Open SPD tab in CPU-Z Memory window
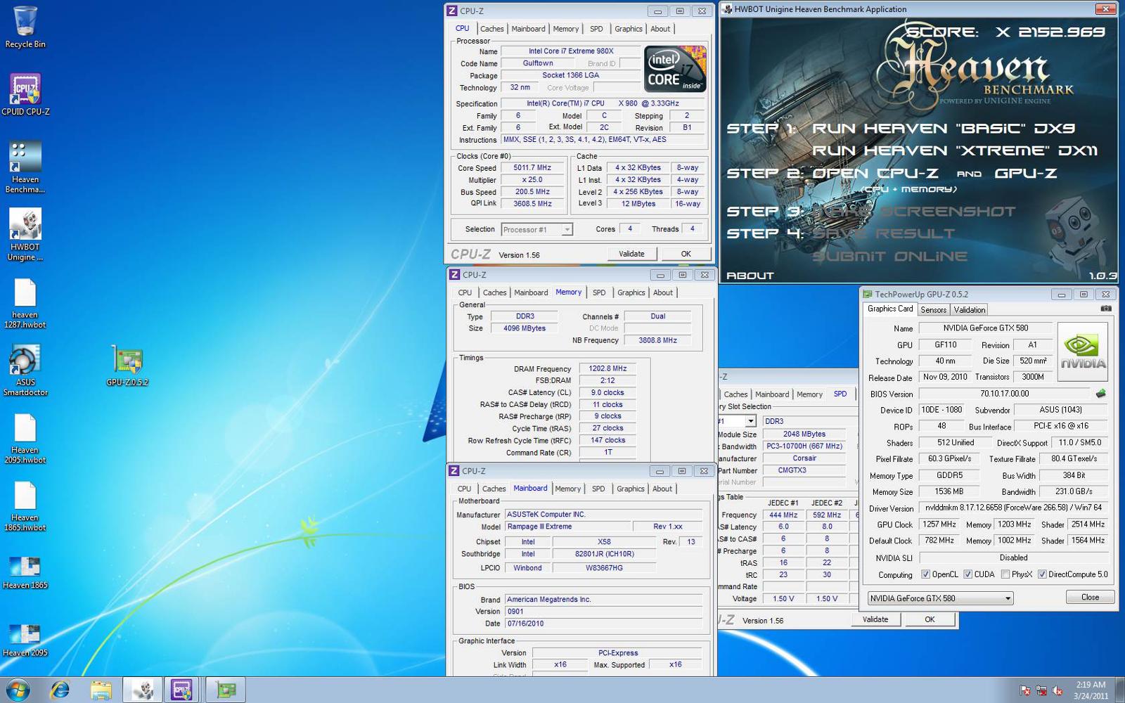The image size is (1125, 703). pyautogui.click(x=598, y=292)
